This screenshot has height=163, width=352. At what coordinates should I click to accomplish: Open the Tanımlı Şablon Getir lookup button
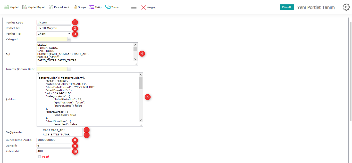point(69,69)
